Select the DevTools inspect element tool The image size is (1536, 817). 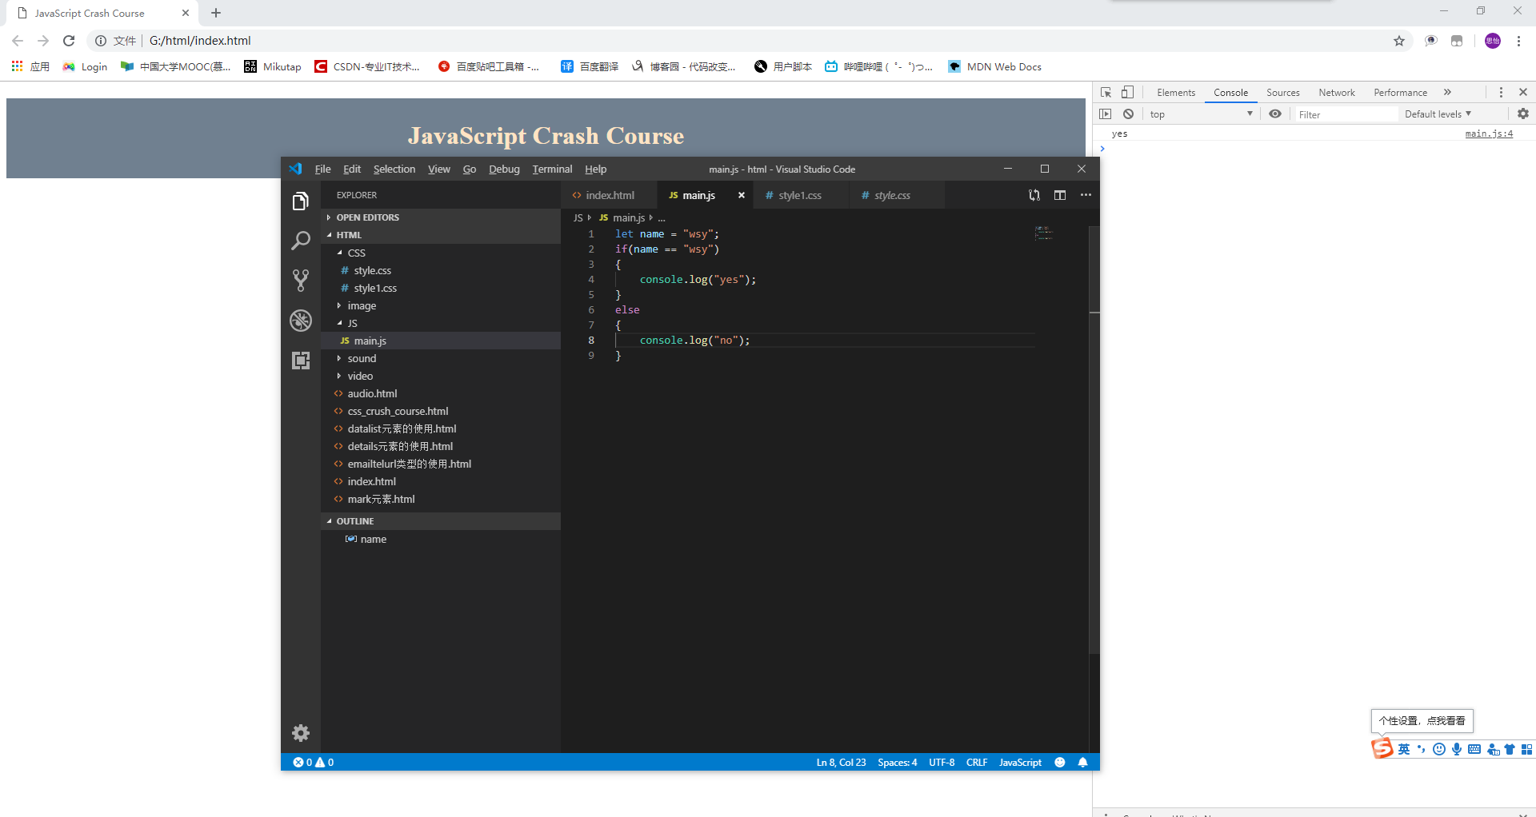click(1106, 93)
